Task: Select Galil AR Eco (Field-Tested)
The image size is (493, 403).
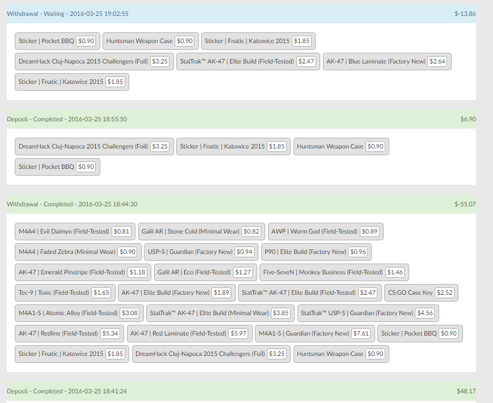Action: [206, 272]
